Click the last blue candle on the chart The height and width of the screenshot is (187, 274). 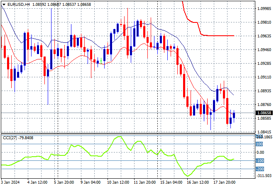pyautogui.click(x=234, y=115)
